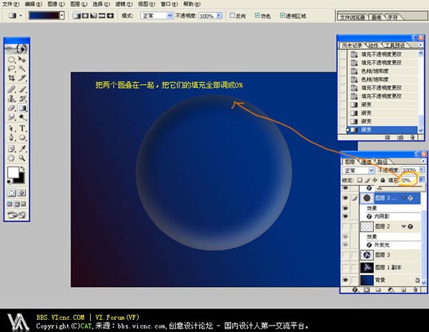
Task: Hide the 背景 layer via eye icon
Action: pos(345,280)
